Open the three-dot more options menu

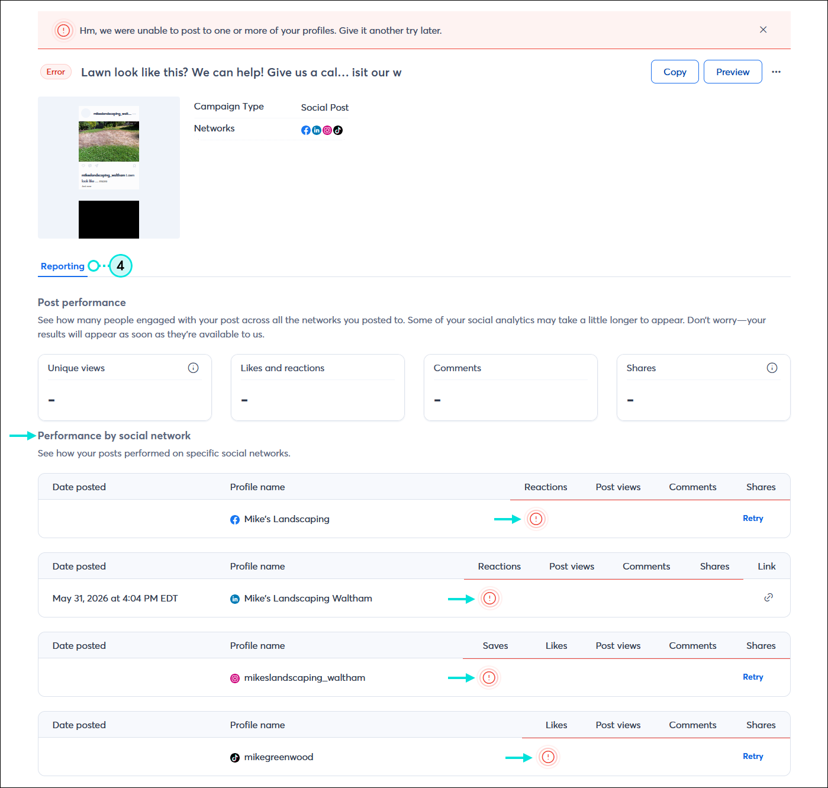(776, 72)
